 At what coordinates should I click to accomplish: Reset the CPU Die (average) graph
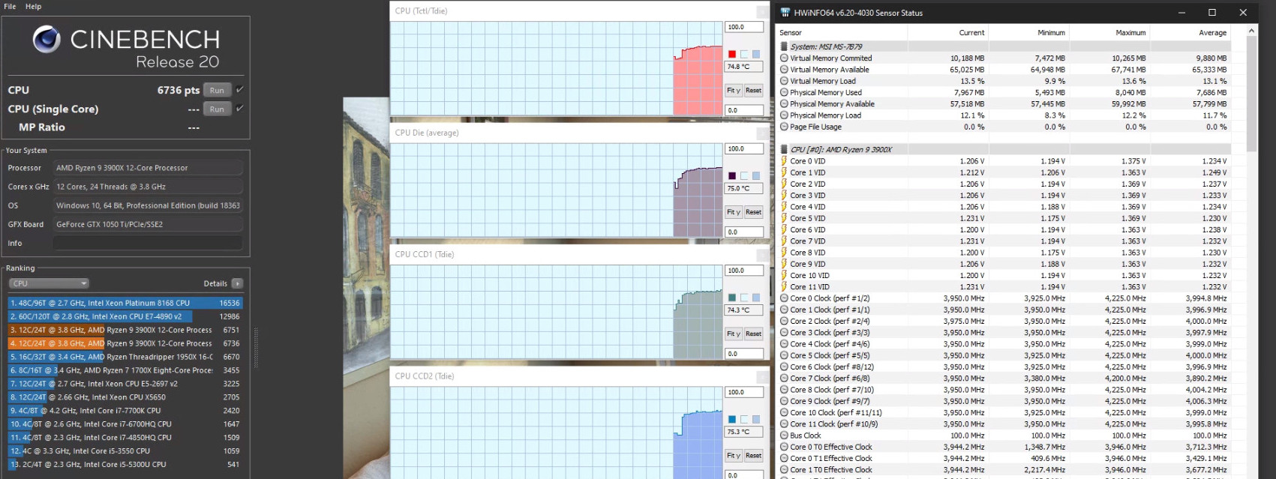click(753, 212)
